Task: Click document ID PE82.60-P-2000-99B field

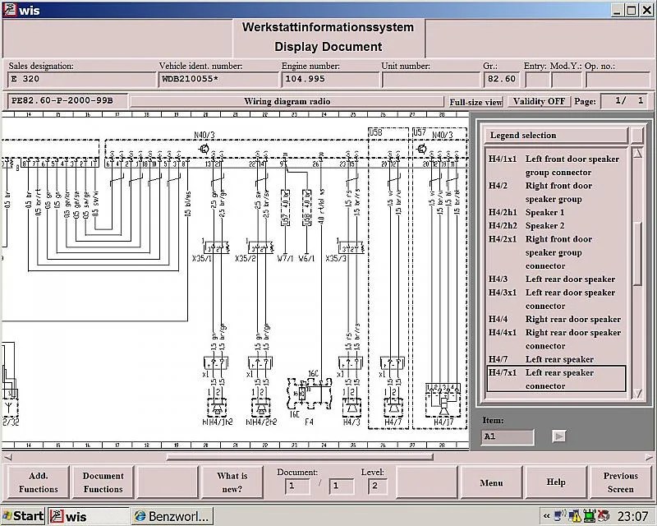Action: pyautogui.click(x=67, y=100)
